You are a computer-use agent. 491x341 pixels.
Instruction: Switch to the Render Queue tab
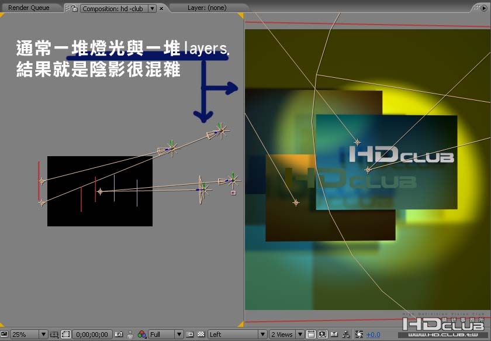tap(29, 8)
